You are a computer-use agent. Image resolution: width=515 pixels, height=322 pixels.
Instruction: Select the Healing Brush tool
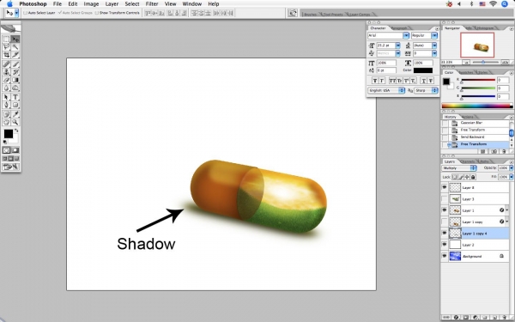pos(6,64)
